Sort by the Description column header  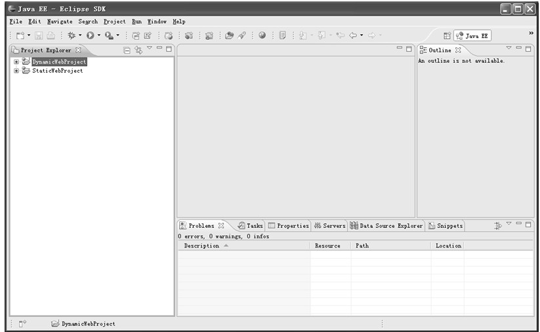pyautogui.click(x=244, y=246)
